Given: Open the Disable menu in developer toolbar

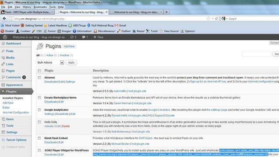Looking at the screenshot, I should 7,31.
